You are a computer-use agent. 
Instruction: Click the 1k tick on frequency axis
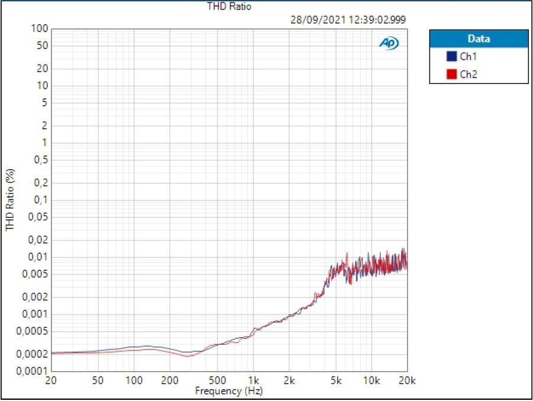[x=253, y=380]
